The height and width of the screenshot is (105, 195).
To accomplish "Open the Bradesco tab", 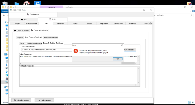I will [133, 24].
